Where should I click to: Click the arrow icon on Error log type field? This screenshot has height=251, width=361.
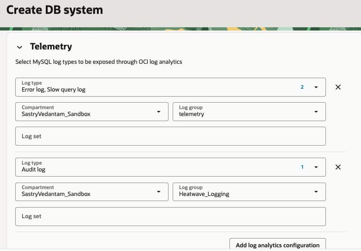316,87
